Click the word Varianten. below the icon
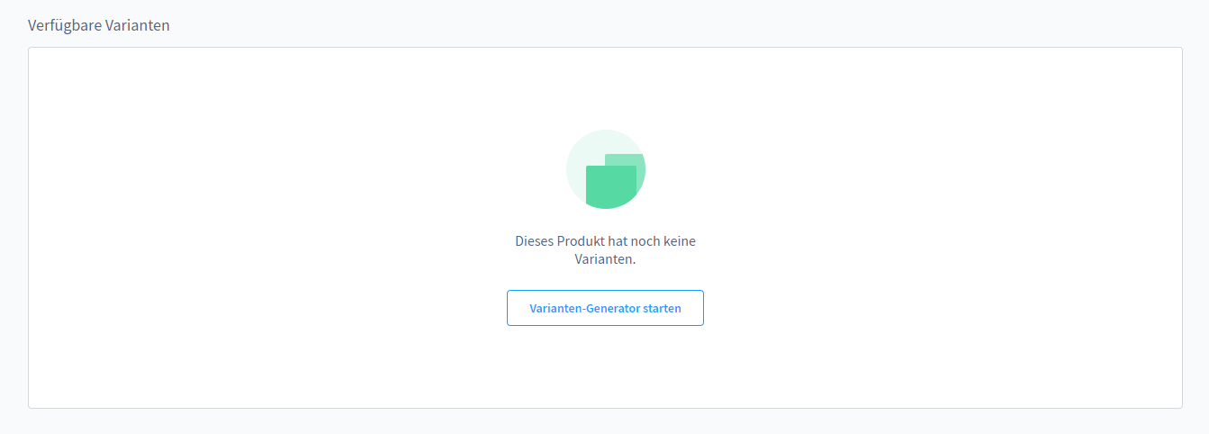This screenshot has width=1209, height=434. click(605, 259)
